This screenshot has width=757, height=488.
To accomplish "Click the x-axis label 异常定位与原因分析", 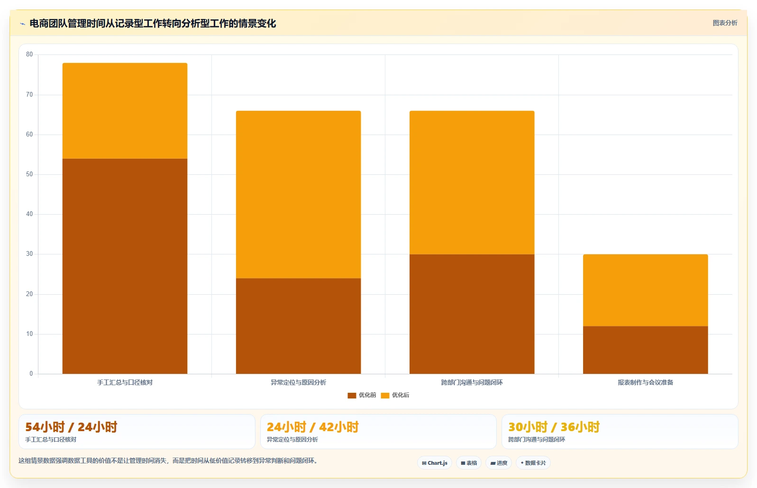I will click(298, 382).
